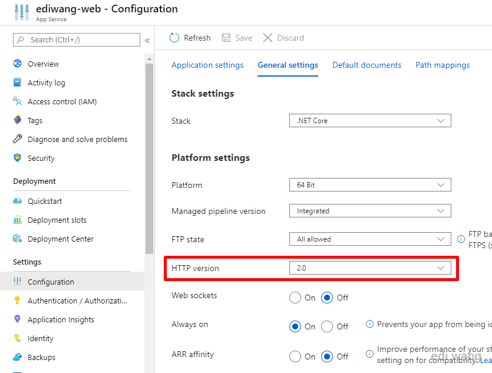Select ARR affinity Off radio button
492x373 pixels.
pyautogui.click(x=327, y=357)
